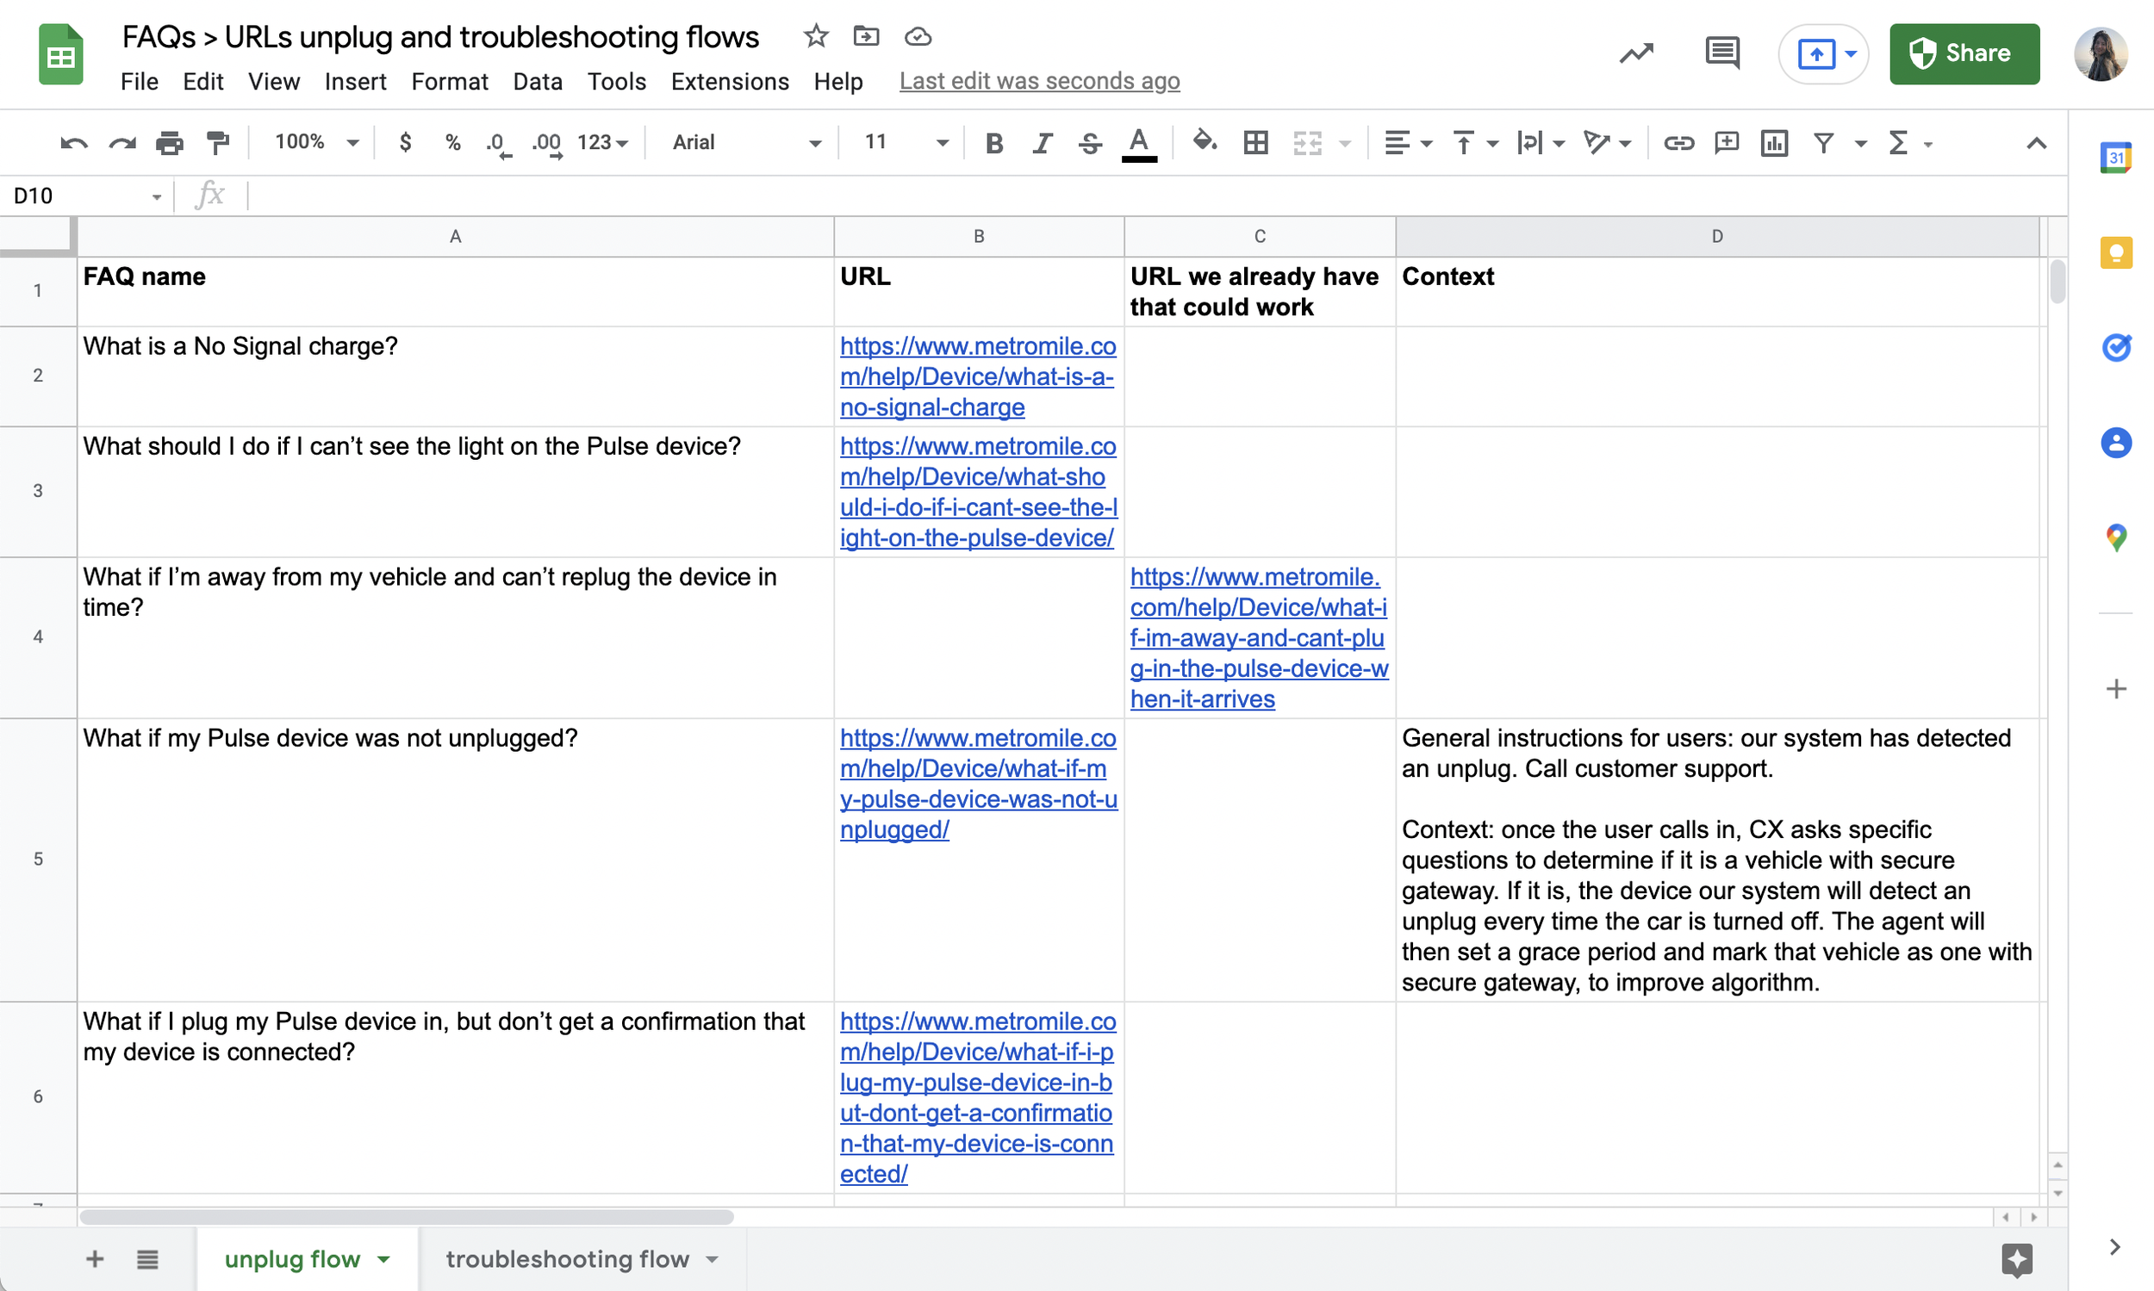Open the text wrapping dropdown

(1541, 143)
